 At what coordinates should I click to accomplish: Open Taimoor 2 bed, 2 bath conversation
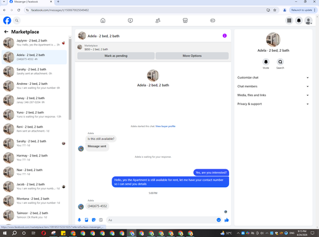(x=34, y=215)
